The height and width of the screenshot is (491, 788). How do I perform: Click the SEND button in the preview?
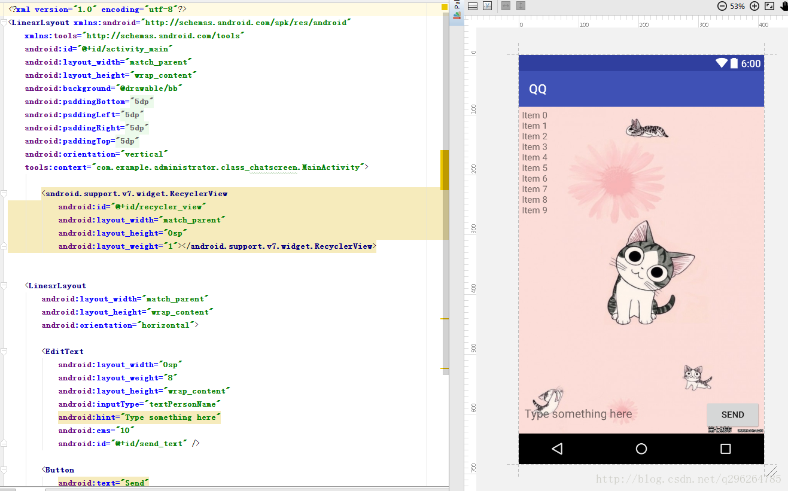click(x=732, y=414)
